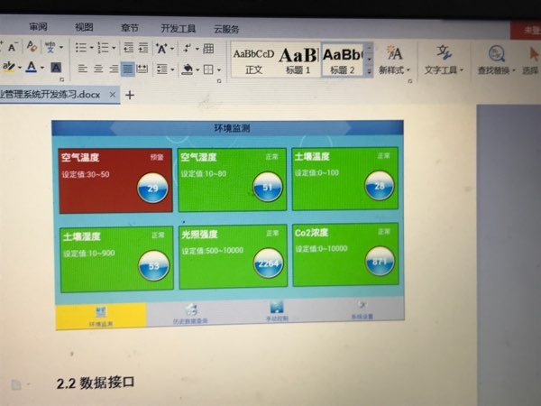Viewport: 541px width, 406px height.
Task: Click the phonetic guide 文 icon
Action: [50, 47]
